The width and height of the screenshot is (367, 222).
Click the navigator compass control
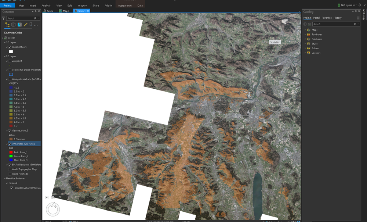[x=53, y=209]
